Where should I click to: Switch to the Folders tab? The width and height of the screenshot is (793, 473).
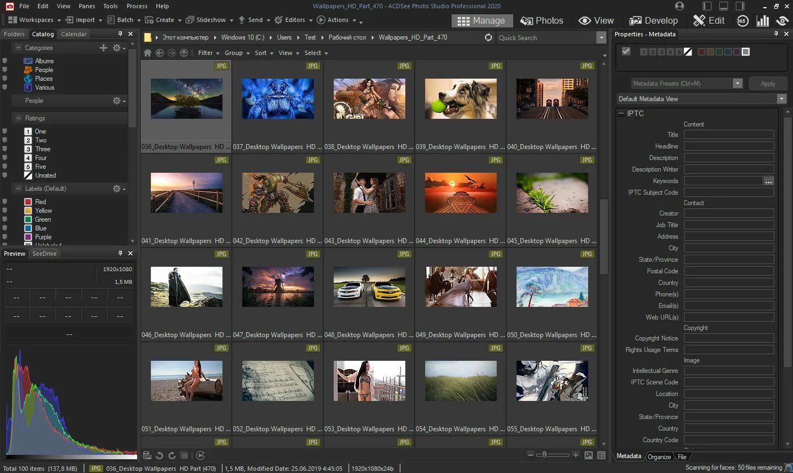click(x=14, y=34)
